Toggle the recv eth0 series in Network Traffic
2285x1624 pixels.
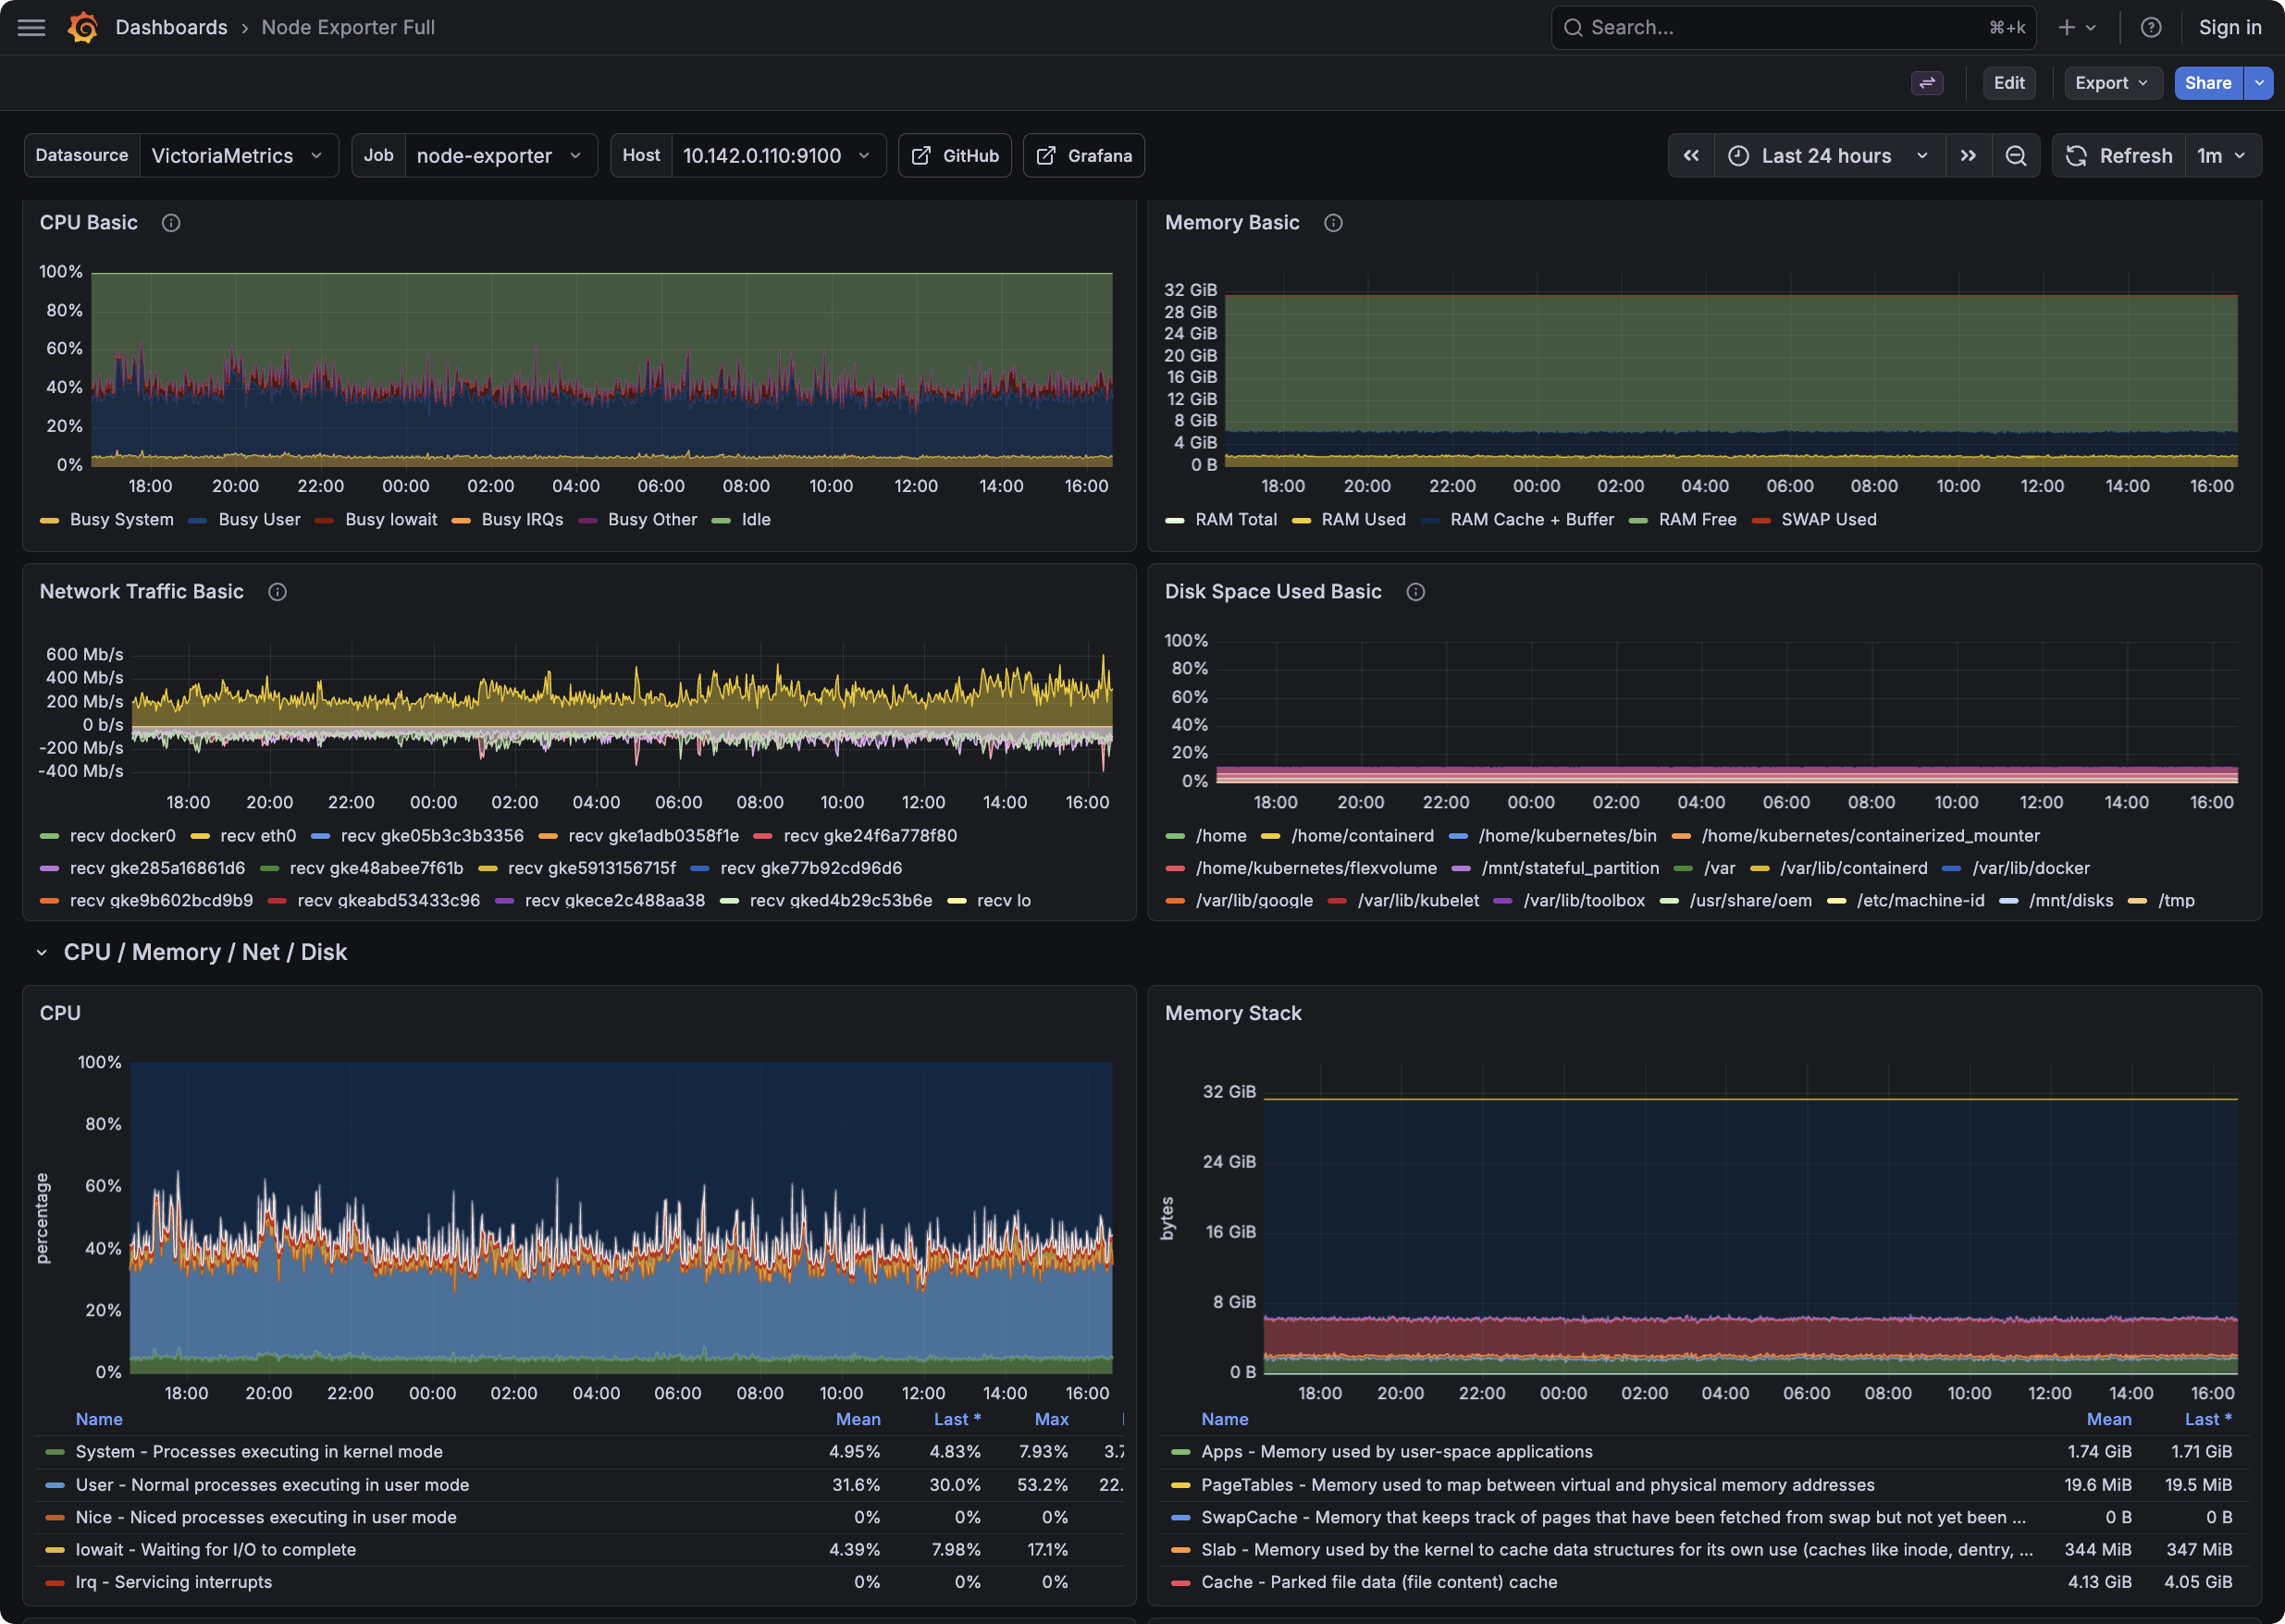(257, 835)
